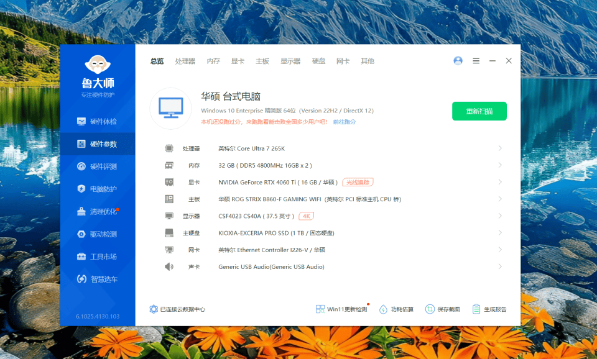Click the main hard disk icon
Image resolution: width=597 pixels, height=359 pixels.
coord(169,233)
